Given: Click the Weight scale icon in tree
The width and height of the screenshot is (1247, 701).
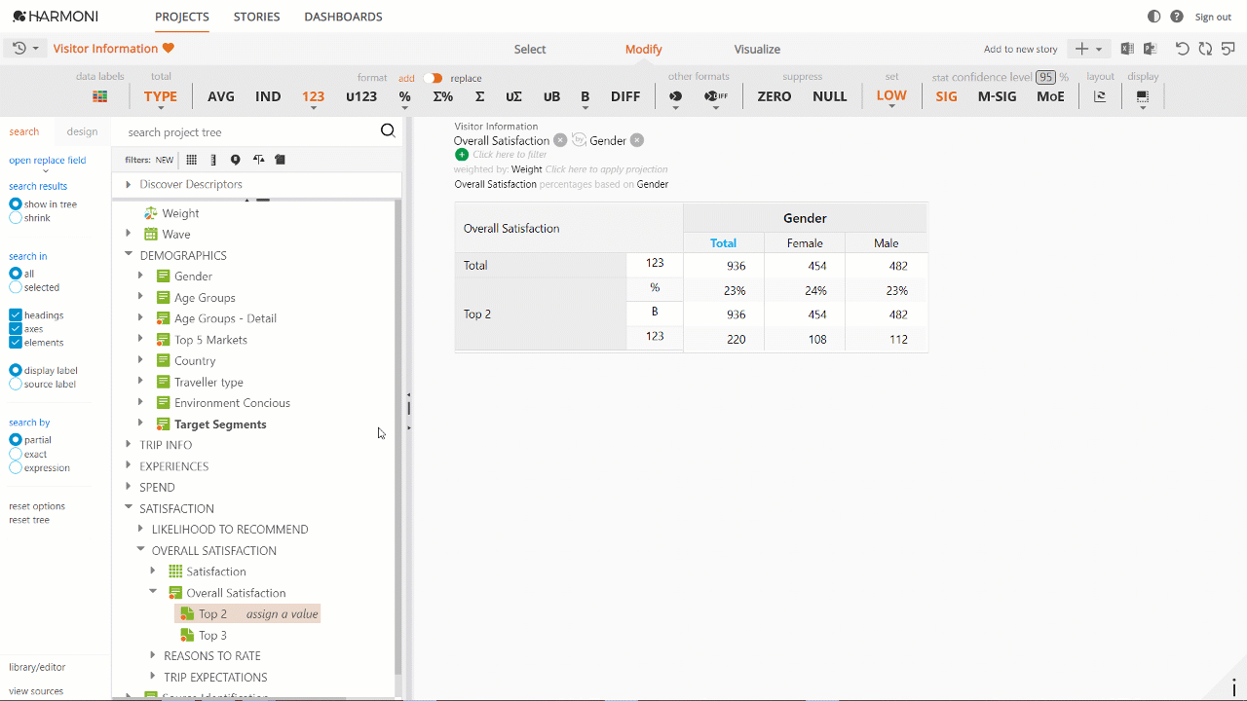Looking at the screenshot, I should click(x=151, y=213).
